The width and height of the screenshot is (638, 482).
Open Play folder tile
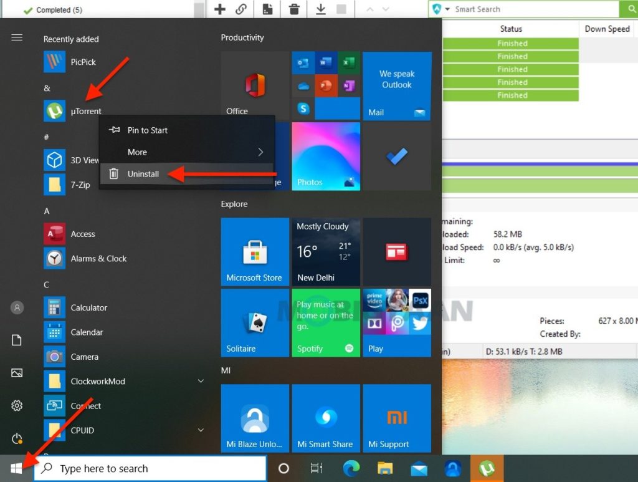pyautogui.click(x=397, y=323)
